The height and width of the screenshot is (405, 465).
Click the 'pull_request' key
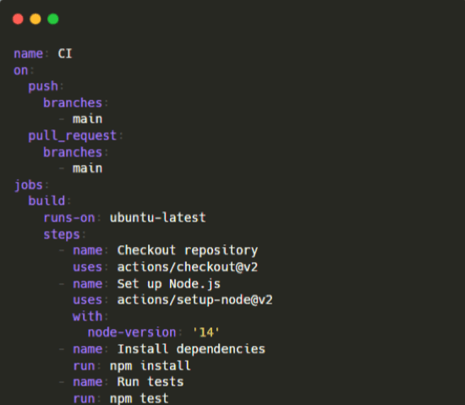point(73,136)
